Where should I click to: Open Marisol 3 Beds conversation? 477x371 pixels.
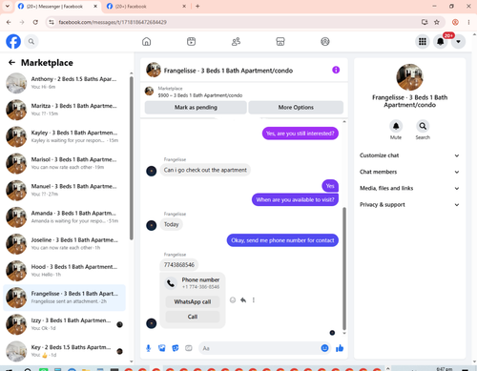(x=64, y=163)
